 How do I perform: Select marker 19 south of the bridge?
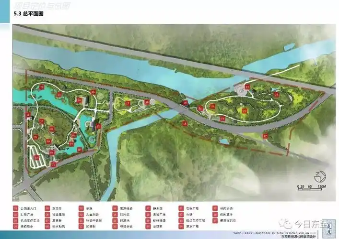coord(185,123)
